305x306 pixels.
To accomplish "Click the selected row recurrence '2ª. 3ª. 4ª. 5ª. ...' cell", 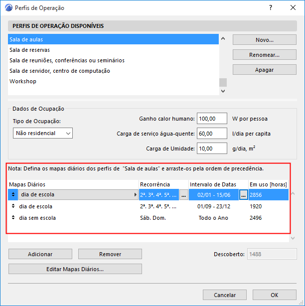I will [159, 195].
